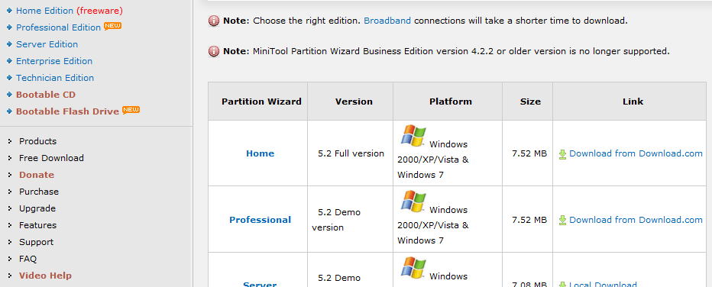Open the Home edition link in table
The image size is (712, 287).
261,153
